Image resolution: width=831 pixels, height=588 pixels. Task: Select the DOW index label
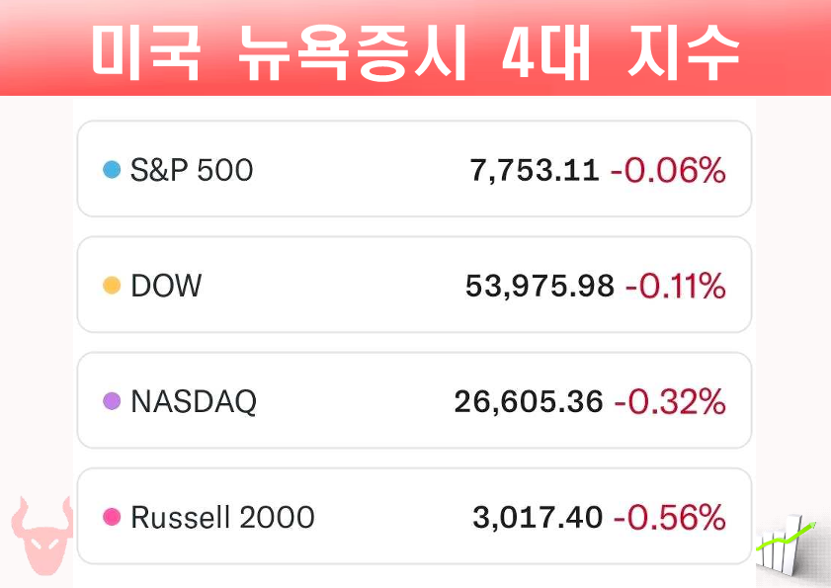click(166, 286)
